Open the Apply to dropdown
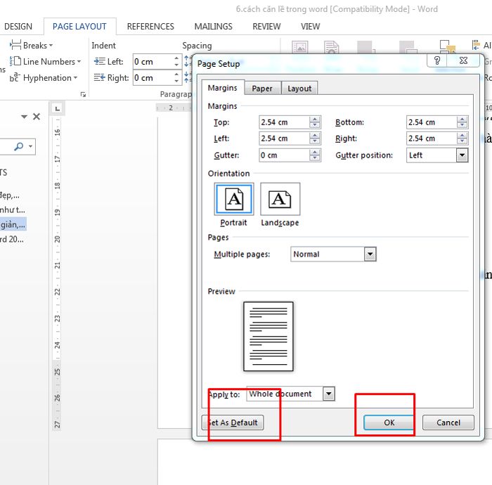The width and height of the screenshot is (492, 485). click(x=328, y=394)
